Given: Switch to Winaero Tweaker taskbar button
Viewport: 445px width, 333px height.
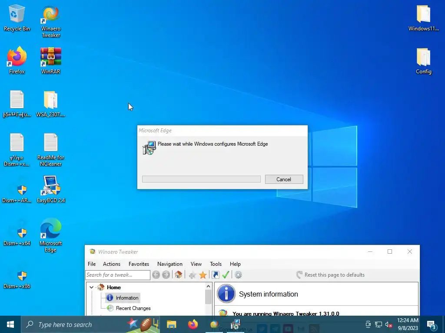Looking at the screenshot, I should point(214,324).
